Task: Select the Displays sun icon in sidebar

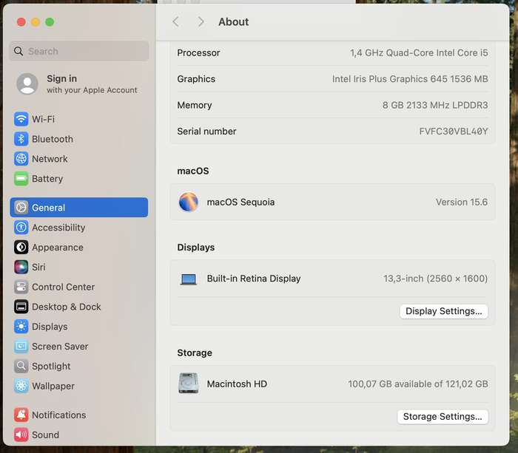Action: point(21,327)
